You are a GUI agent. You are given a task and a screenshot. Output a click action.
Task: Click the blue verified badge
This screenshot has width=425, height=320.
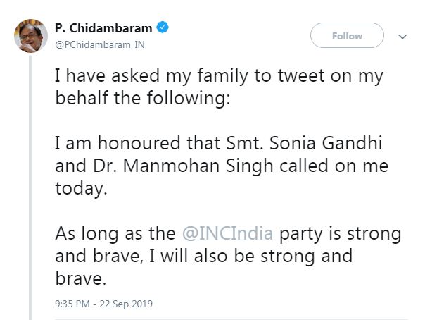(163, 28)
